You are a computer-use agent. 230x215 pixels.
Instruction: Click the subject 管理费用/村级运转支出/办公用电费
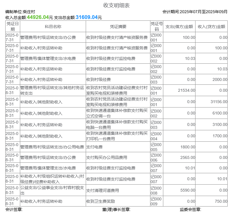pos(52,147)
